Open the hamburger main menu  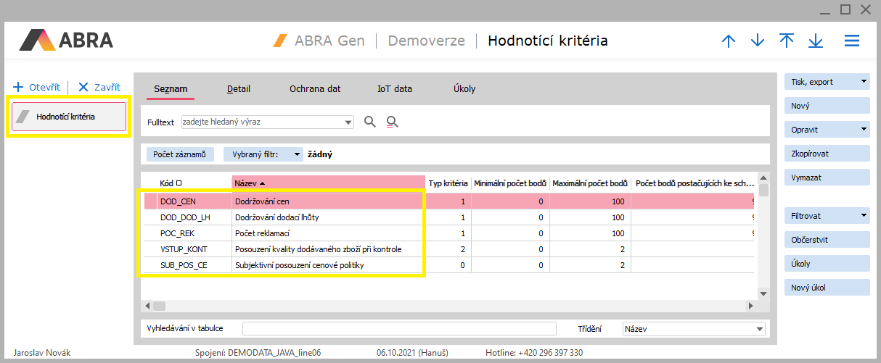tap(852, 41)
